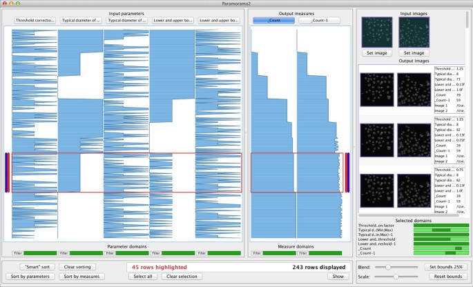Adjust the Scale slider
473x287 pixels.
pos(396,277)
